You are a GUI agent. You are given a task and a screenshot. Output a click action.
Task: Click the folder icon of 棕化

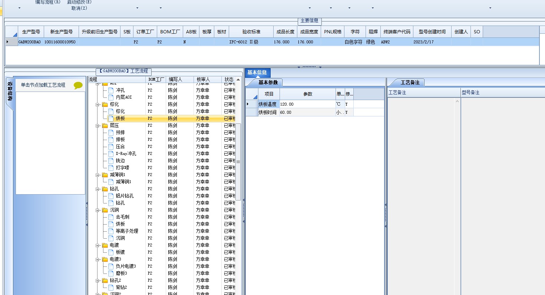tap(105, 105)
